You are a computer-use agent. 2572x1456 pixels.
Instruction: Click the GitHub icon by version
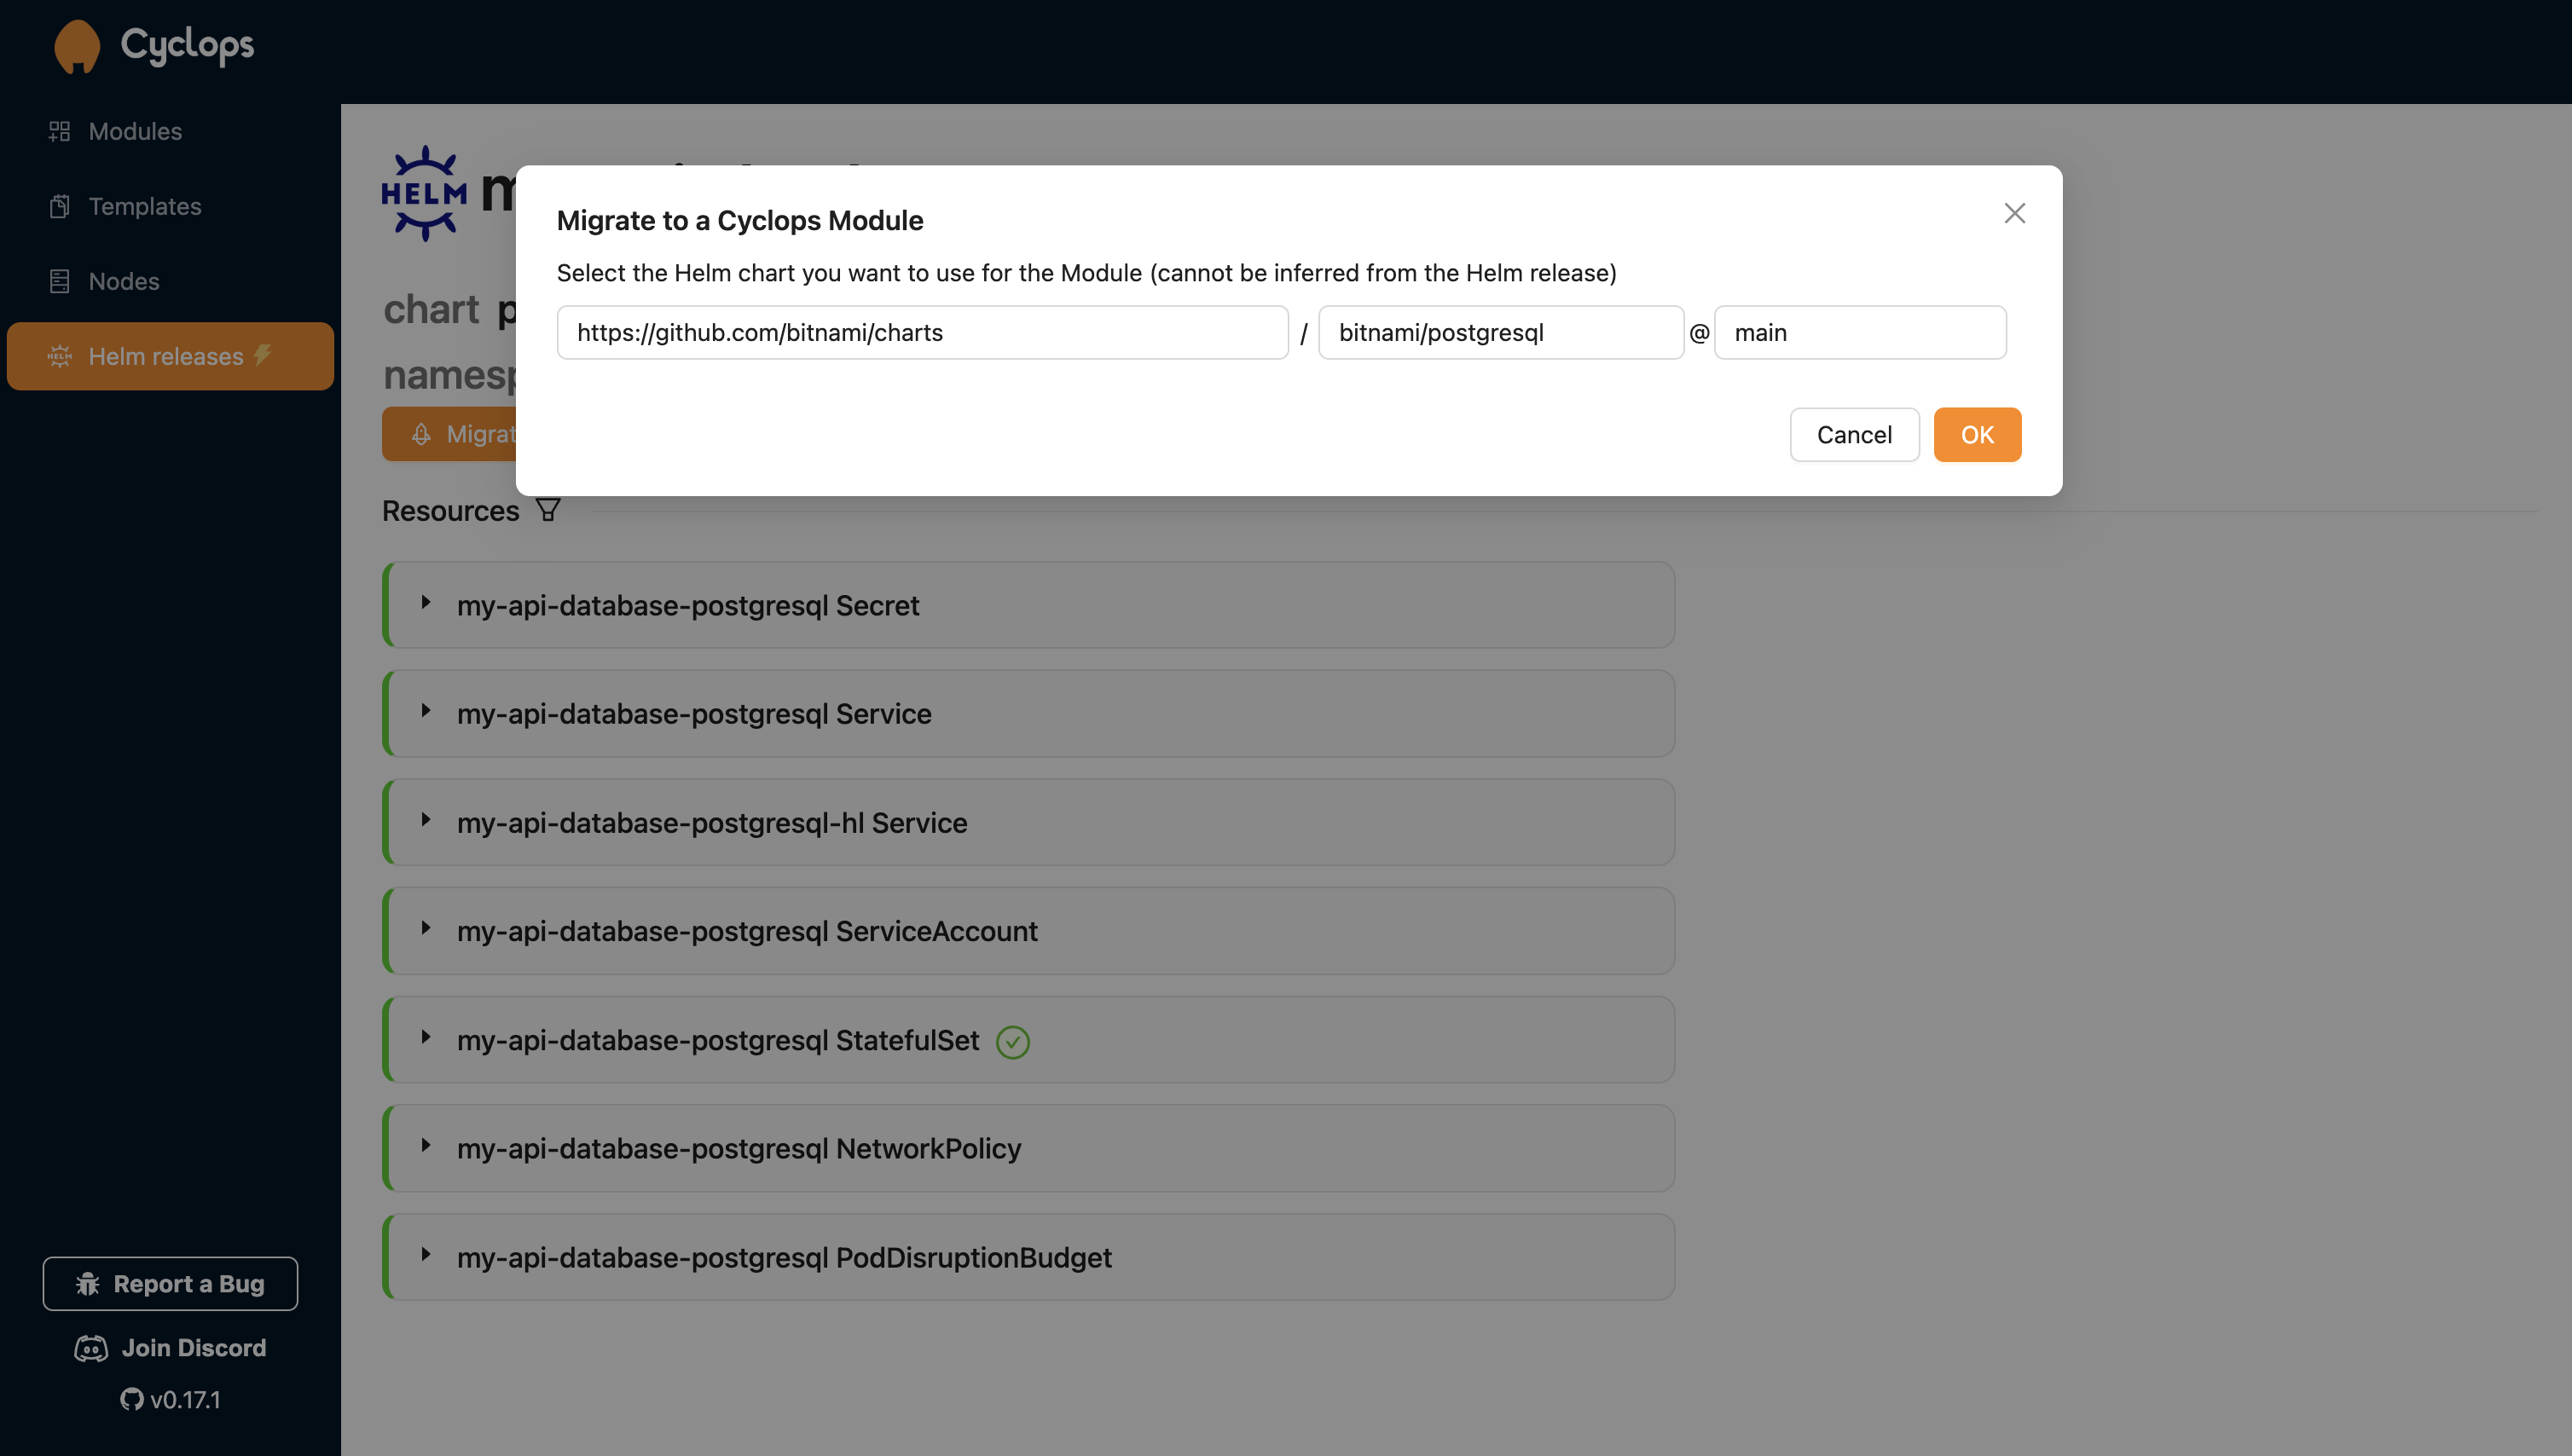(x=131, y=1400)
